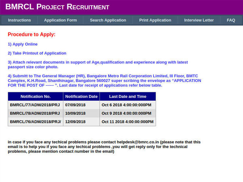Screen dimensions: 243x182
Task: Click the 'Submitt to The General Manager' paragraph
Action: [x=104, y=80]
